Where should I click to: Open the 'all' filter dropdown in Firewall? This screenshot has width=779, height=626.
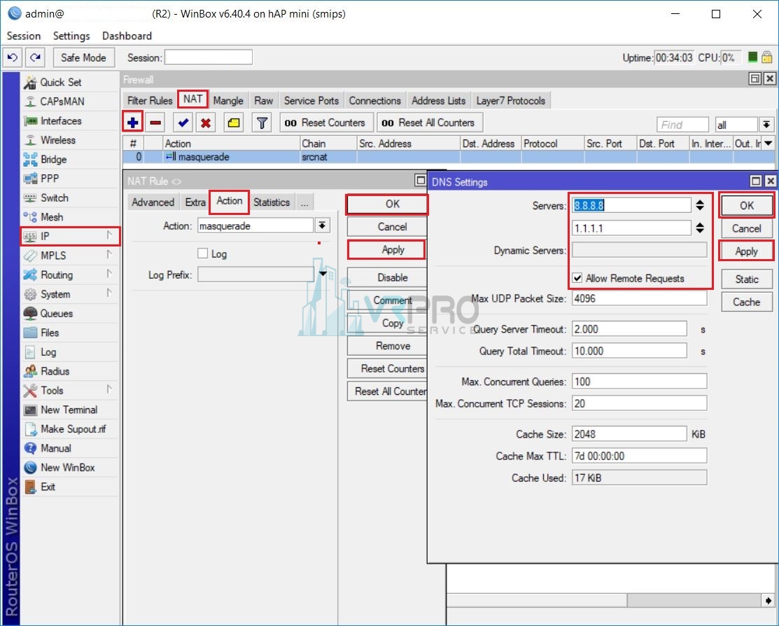766,125
